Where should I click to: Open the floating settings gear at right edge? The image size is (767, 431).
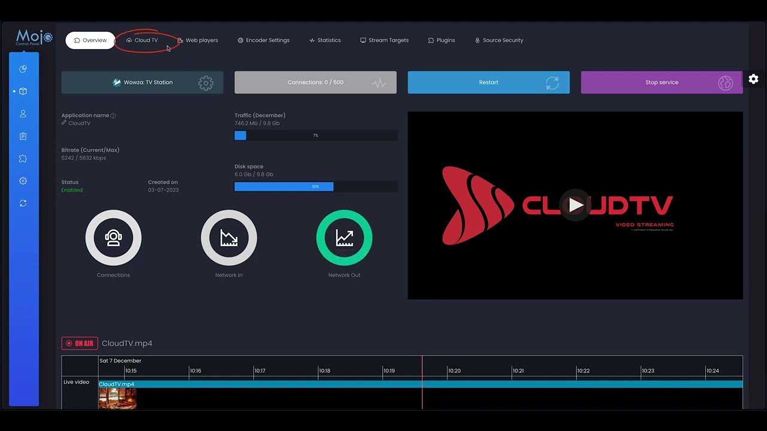753,79
